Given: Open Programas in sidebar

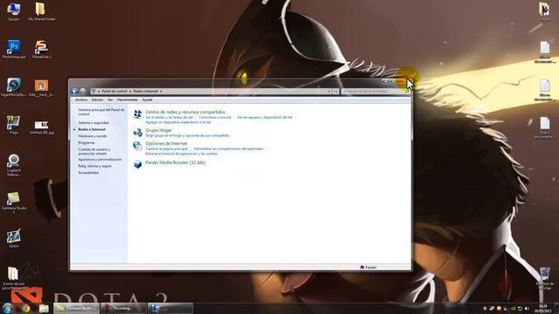Looking at the screenshot, I should tap(86, 143).
